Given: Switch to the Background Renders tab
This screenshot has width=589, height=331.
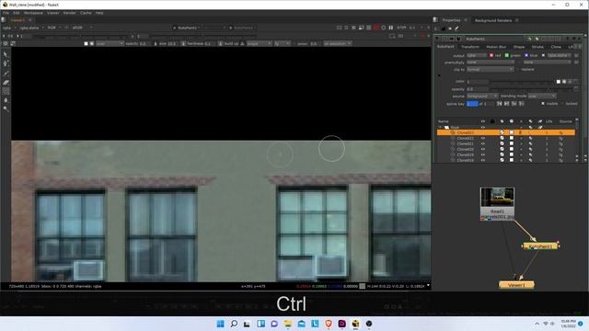Looking at the screenshot, I should (493, 20).
